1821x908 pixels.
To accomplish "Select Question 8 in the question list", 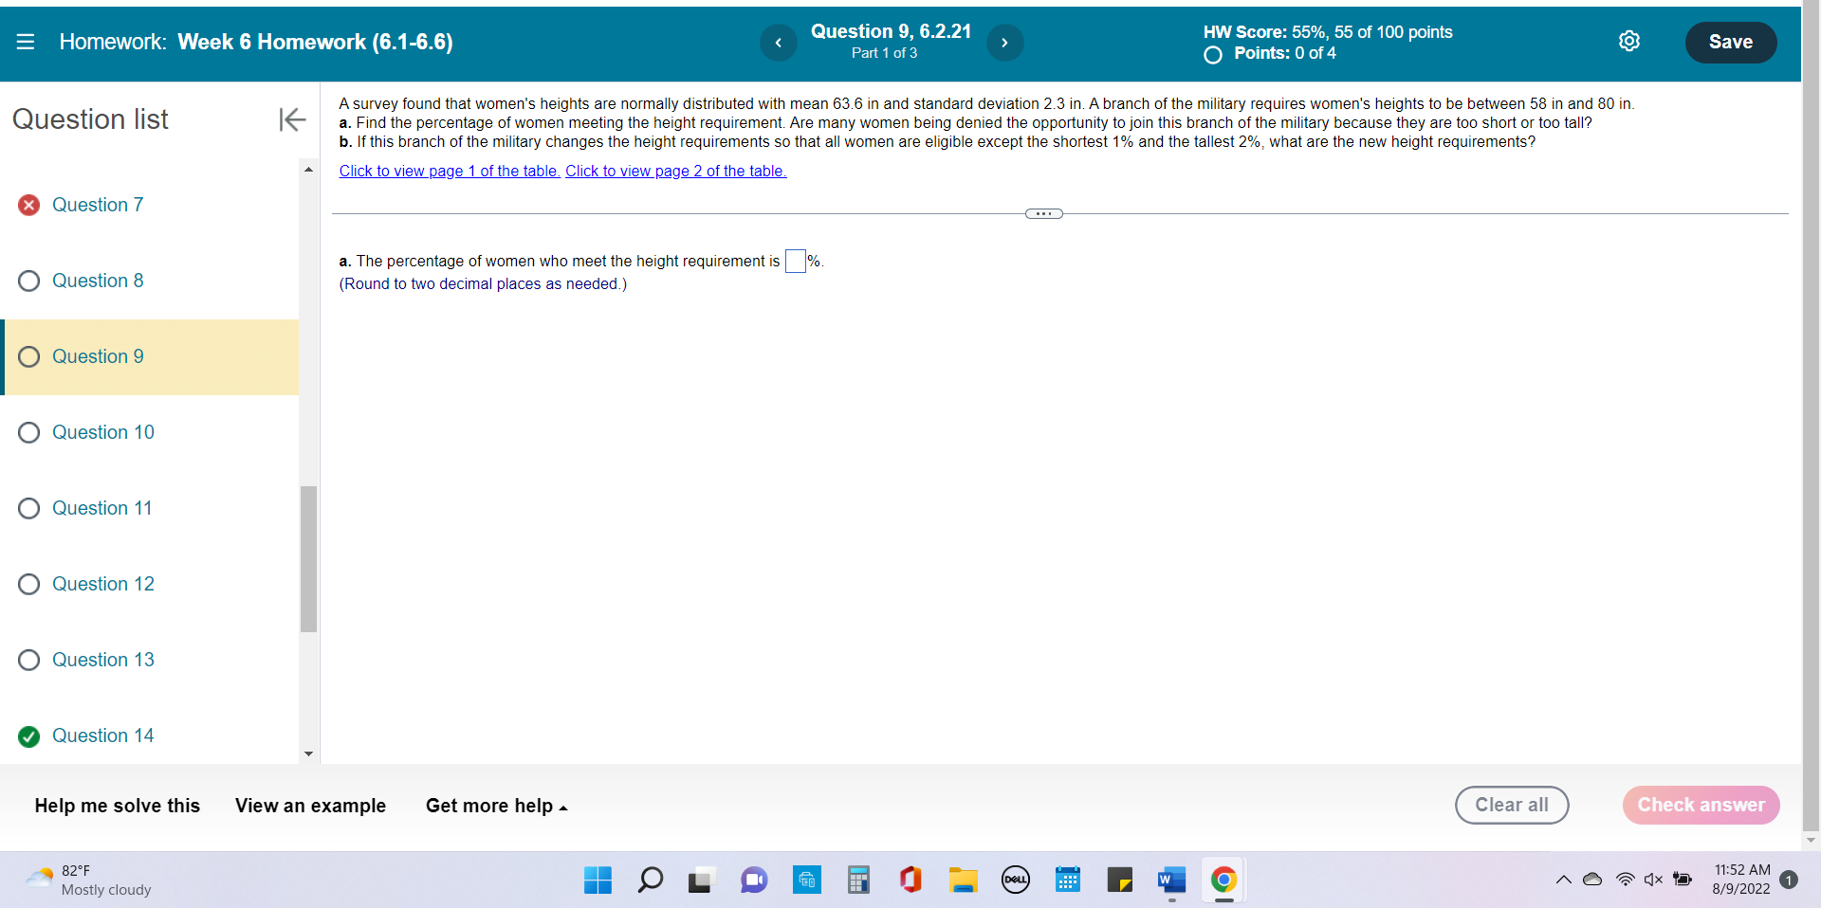I will (99, 281).
